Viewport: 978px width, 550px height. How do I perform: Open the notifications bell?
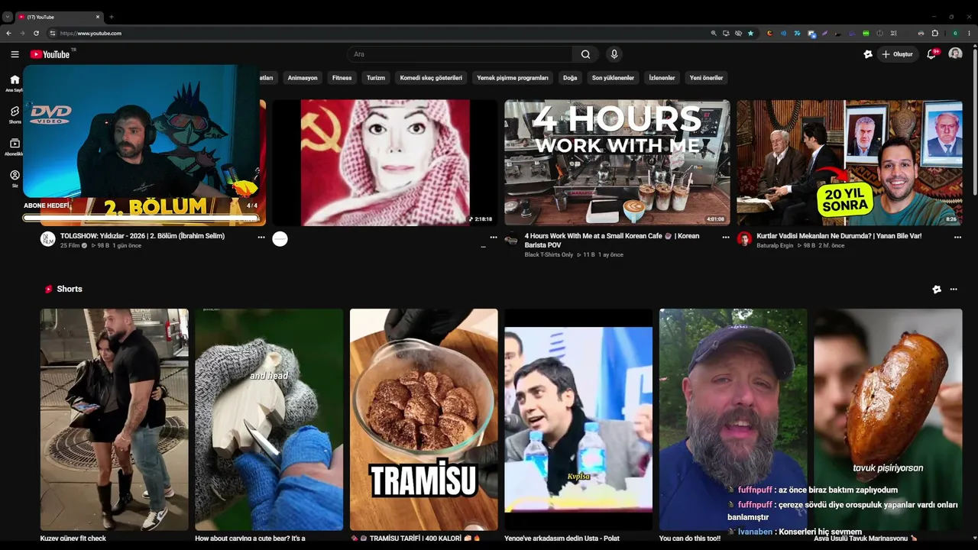coord(931,54)
